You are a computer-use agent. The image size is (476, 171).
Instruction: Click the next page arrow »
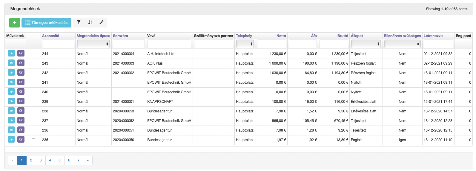(x=88, y=160)
